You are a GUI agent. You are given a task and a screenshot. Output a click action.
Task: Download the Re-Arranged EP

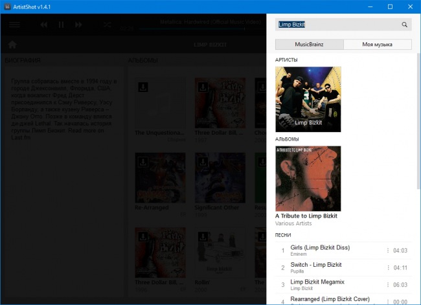tap(143, 162)
